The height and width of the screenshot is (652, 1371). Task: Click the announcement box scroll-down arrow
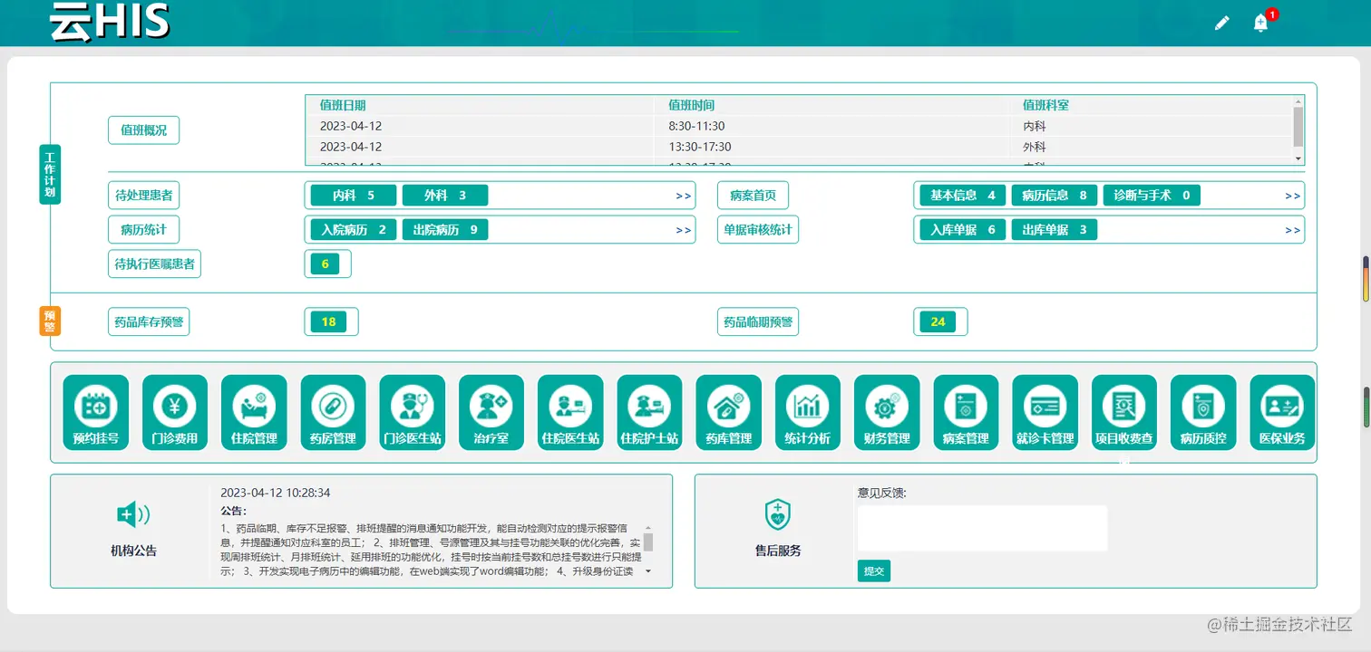click(648, 572)
